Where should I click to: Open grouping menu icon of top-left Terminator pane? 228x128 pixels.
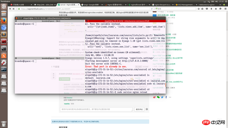(16, 21)
